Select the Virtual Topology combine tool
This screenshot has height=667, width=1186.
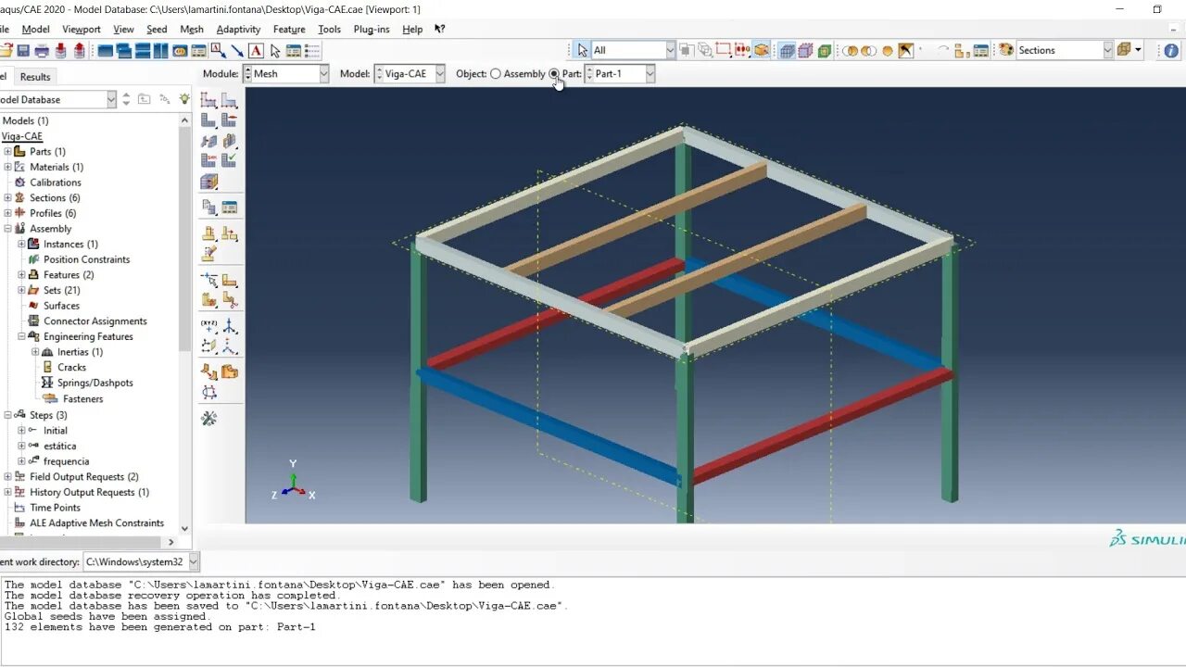(209, 372)
